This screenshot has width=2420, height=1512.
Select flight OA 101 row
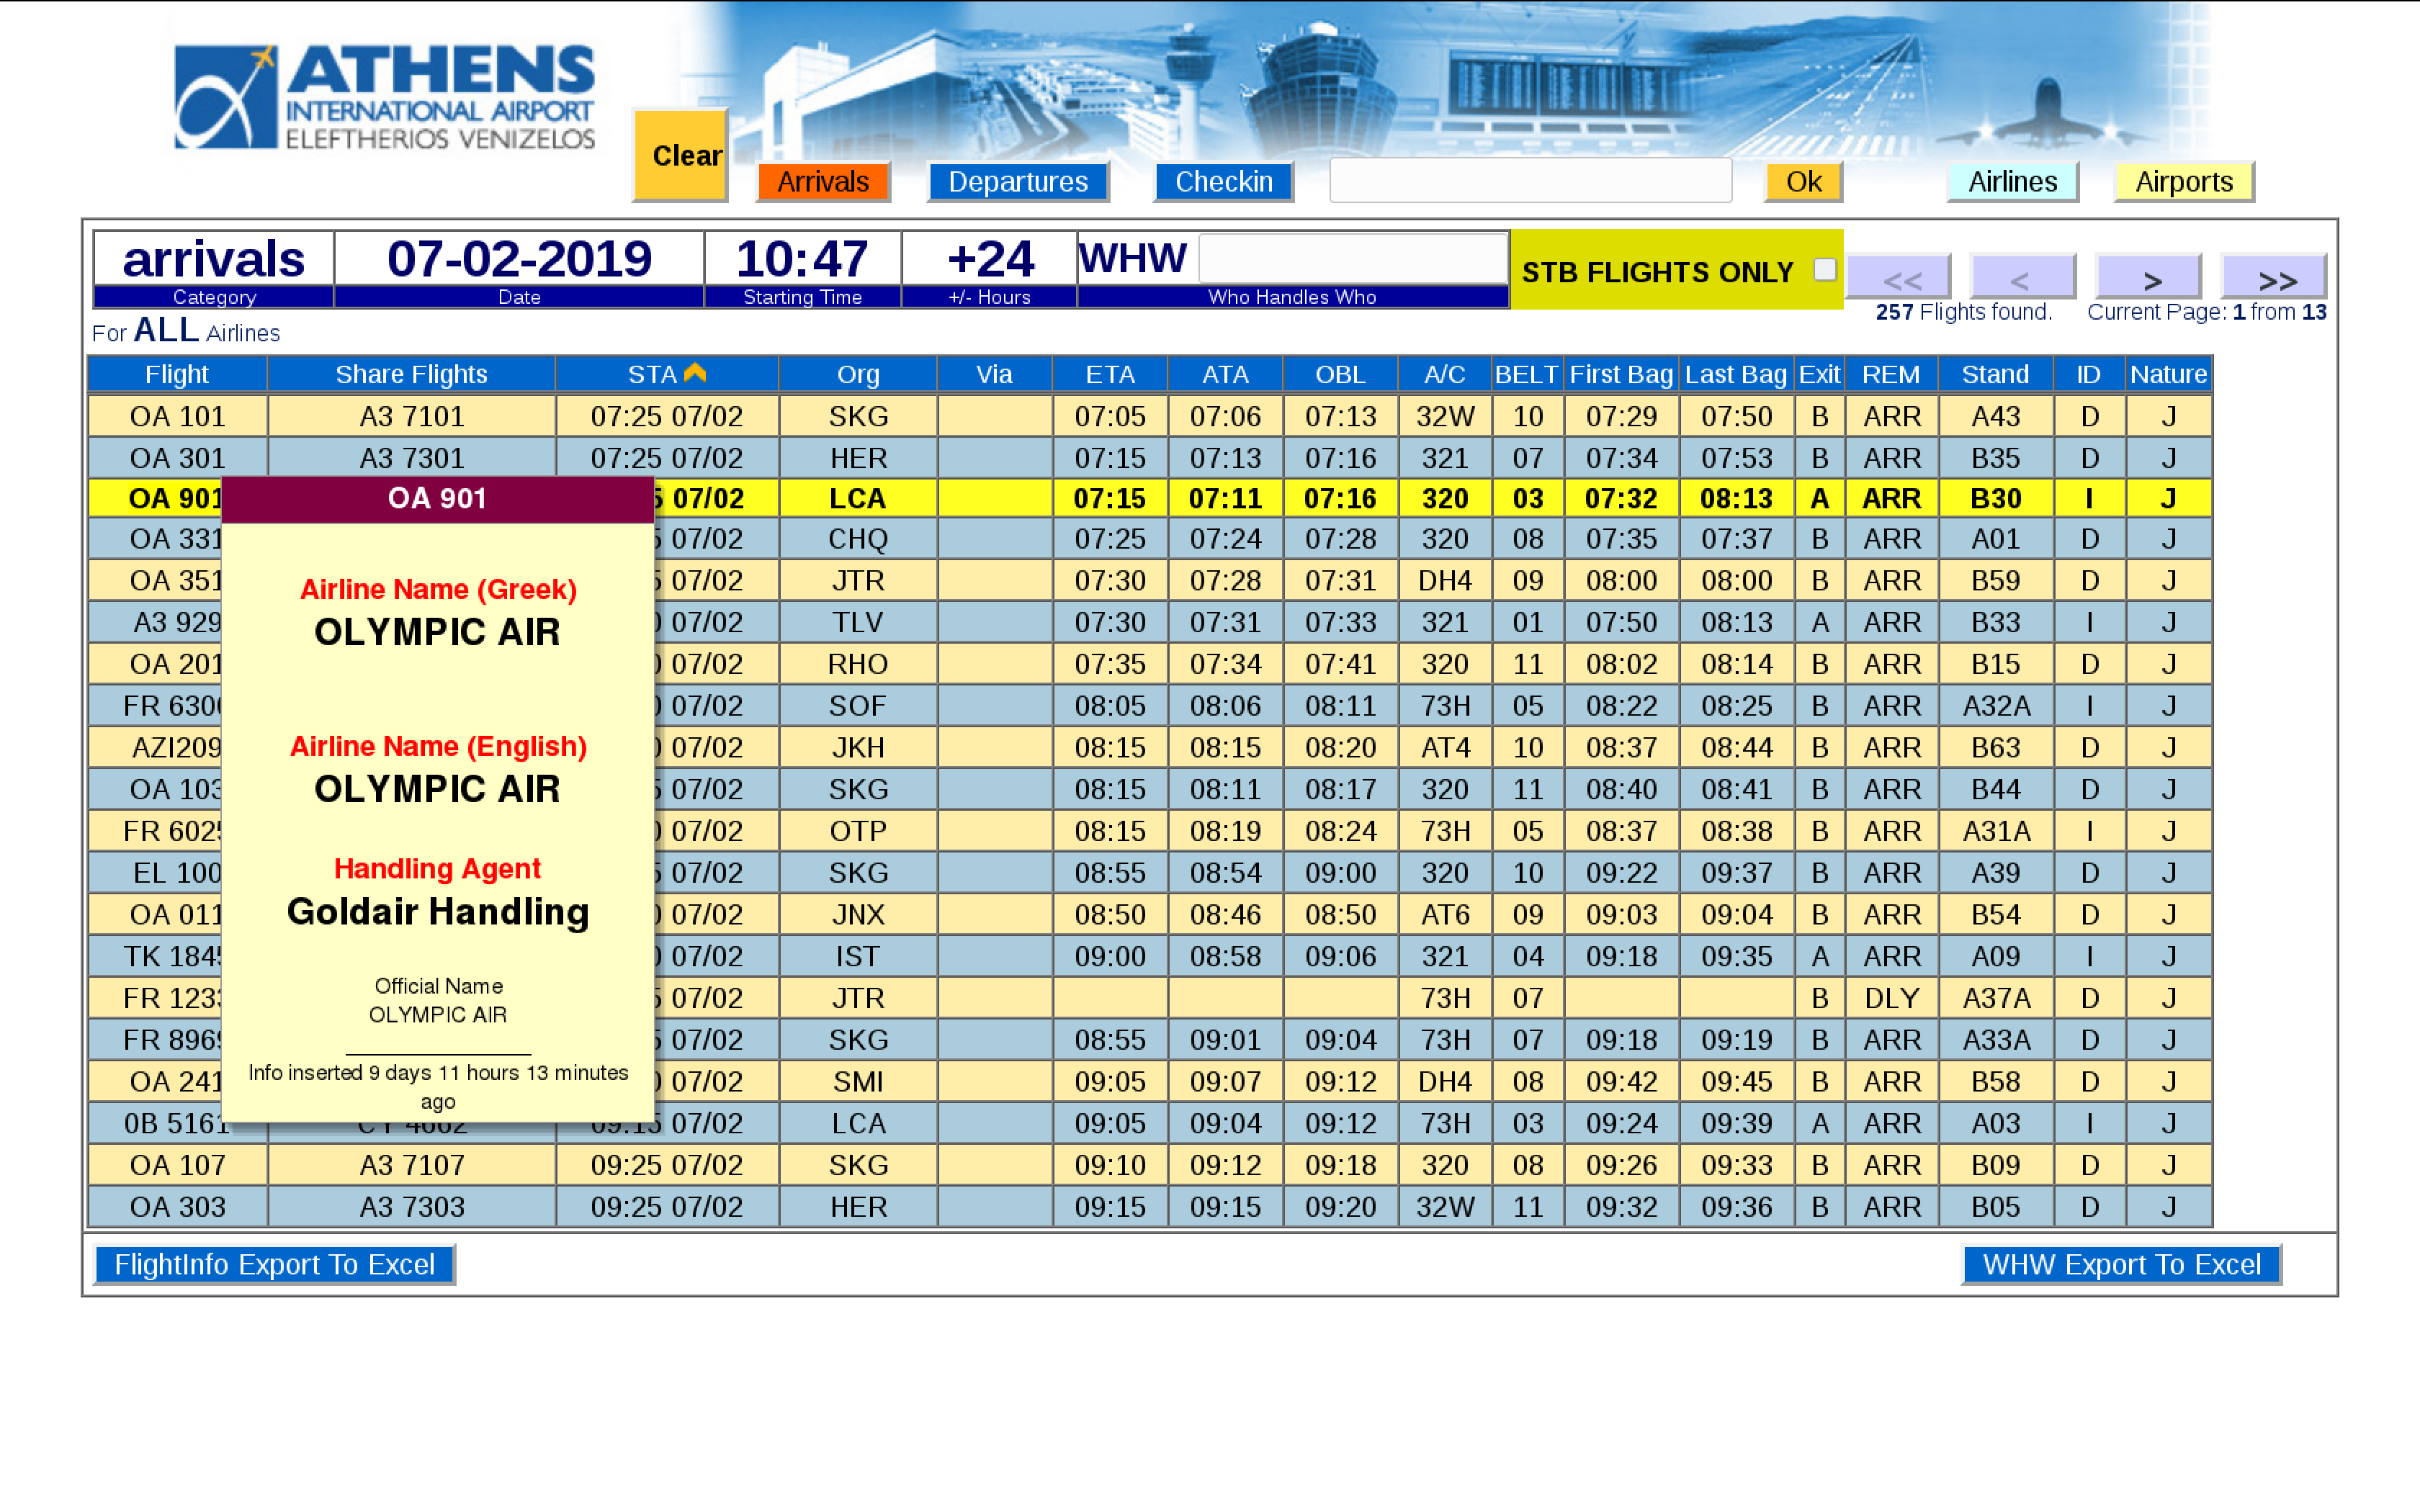pyautogui.click(x=177, y=416)
